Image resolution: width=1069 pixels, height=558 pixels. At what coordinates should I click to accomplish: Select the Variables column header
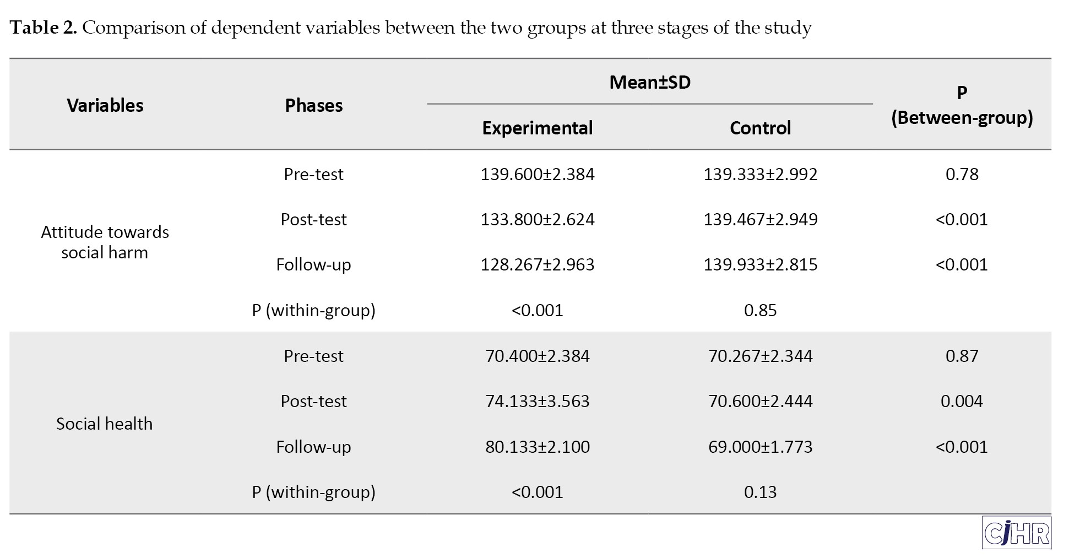click(105, 105)
